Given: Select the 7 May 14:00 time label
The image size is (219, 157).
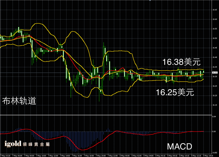Looking at the screenshot, I should click(65, 155).
